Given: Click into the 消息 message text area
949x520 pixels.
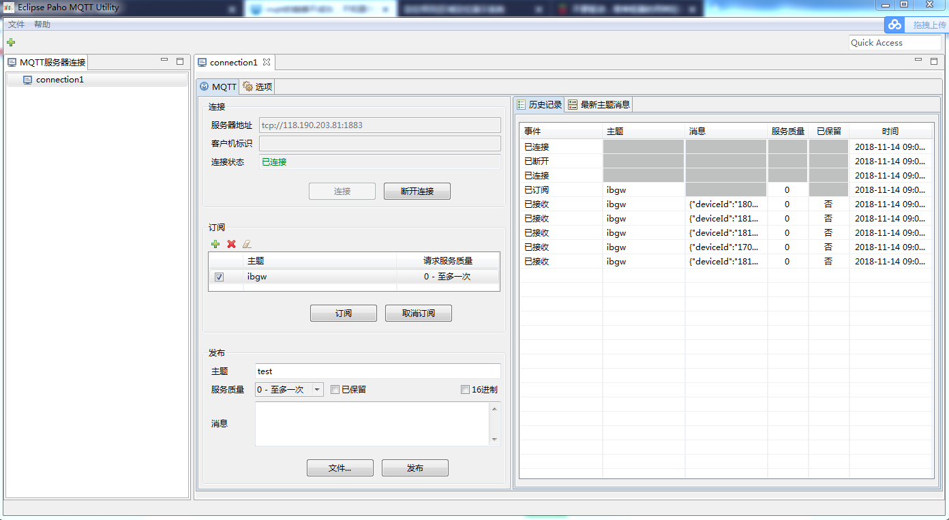Looking at the screenshot, I should [x=372, y=424].
